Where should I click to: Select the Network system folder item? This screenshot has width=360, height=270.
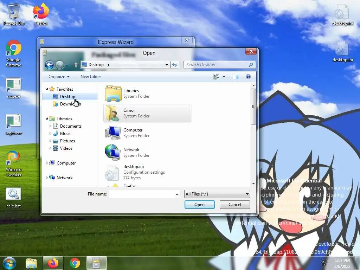147,153
